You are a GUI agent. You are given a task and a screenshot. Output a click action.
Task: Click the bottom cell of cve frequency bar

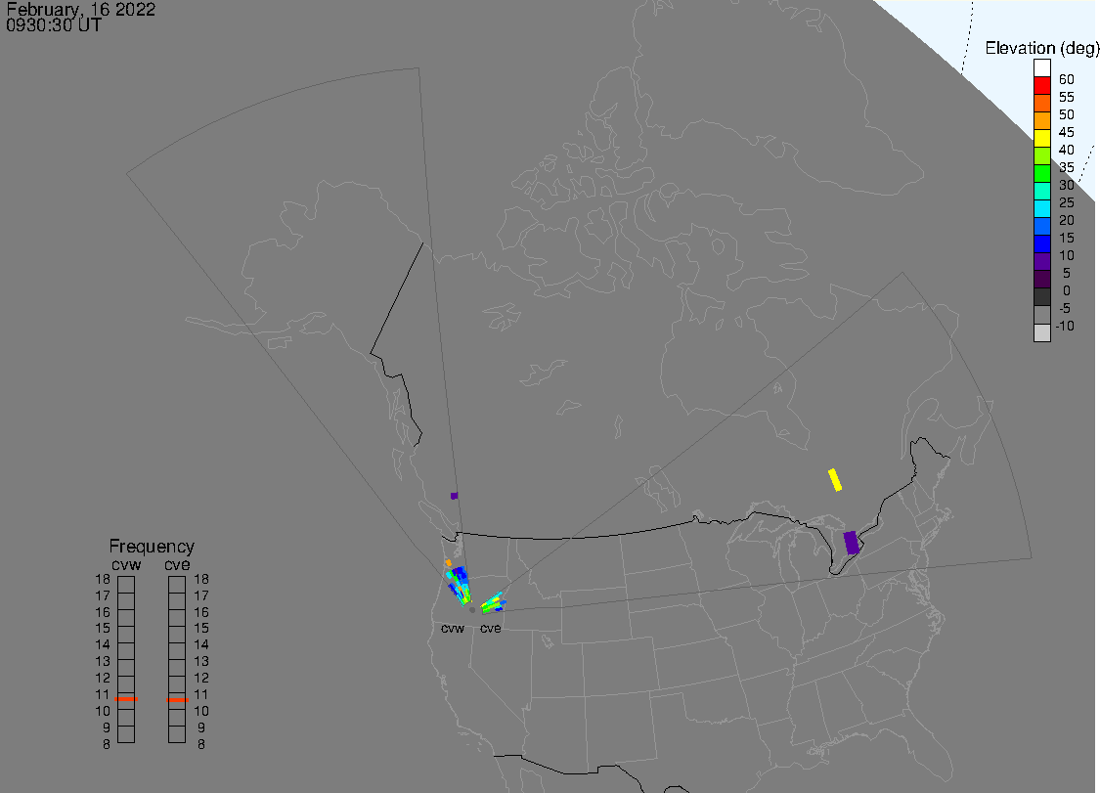pos(177,734)
